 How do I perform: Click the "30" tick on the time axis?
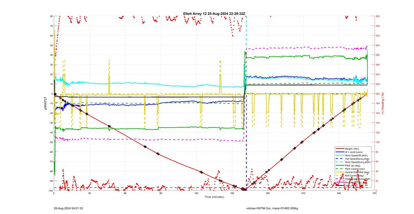pyautogui.click(x=89, y=194)
